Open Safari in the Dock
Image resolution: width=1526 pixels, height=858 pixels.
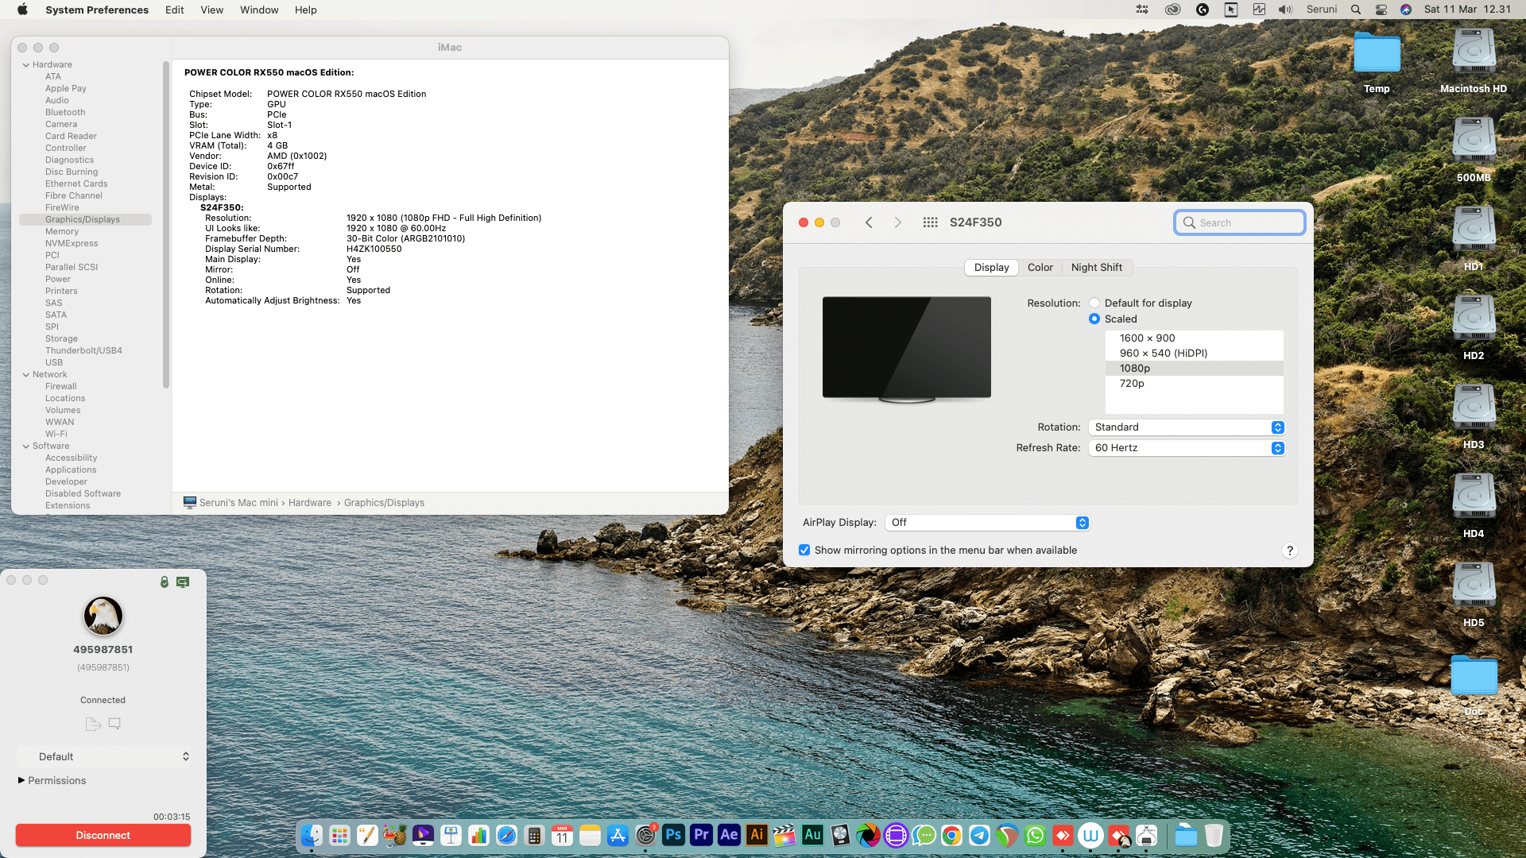pyautogui.click(x=506, y=835)
